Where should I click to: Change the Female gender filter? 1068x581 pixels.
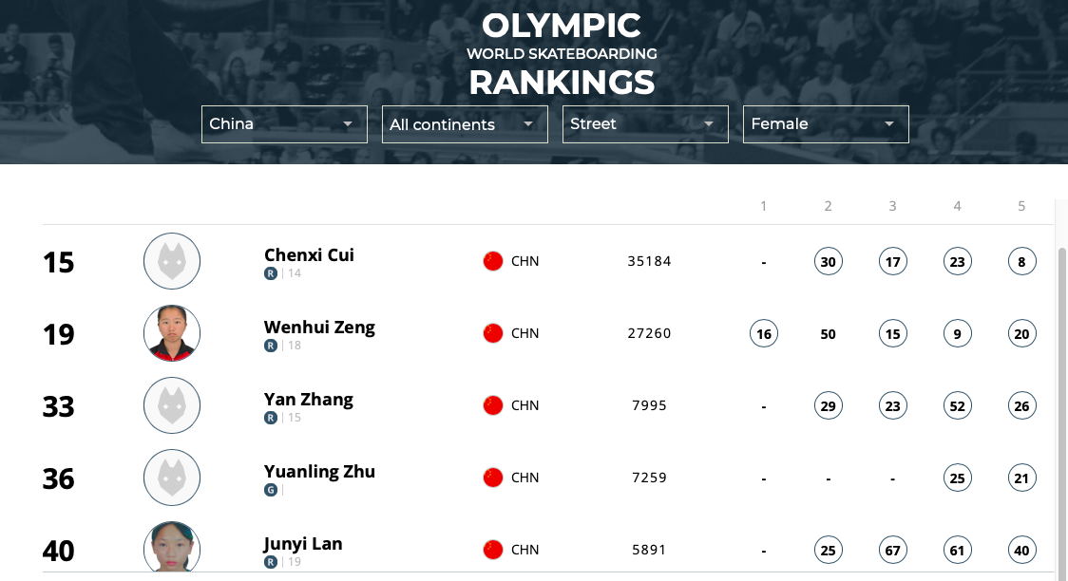tap(826, 124)
